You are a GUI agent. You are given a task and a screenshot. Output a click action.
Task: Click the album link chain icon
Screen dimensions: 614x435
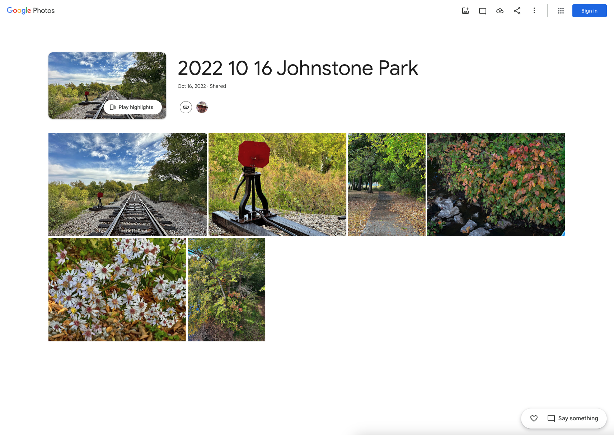pyautogui.click(x=186, y=107)
